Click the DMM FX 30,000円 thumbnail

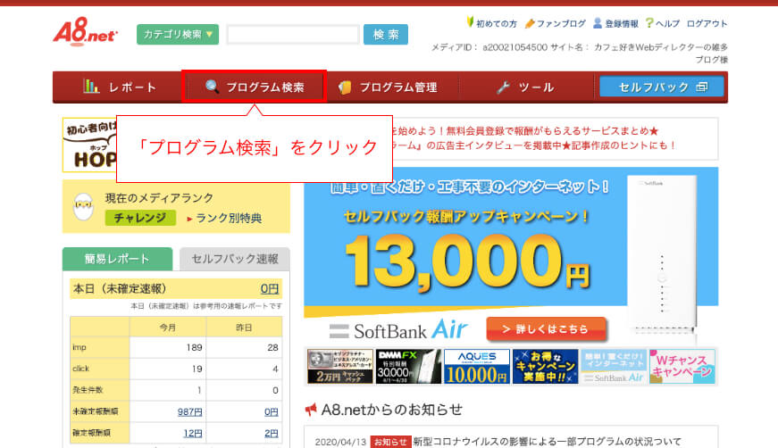point(408,366)
